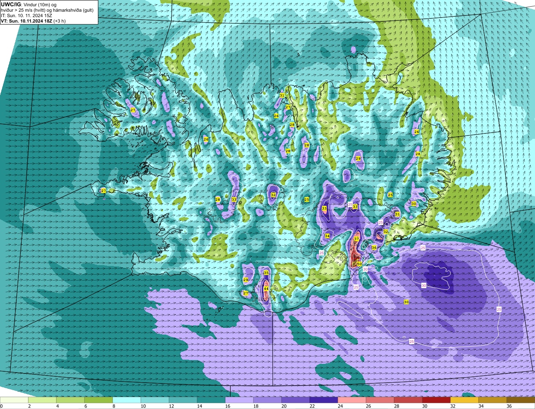Viewport: 535px width, 409px height.
Task: Click the yellow gust label reading 35
Action: (266, 273)
